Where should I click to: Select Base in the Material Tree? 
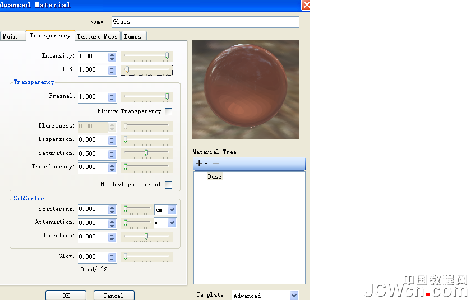pos(214,177)
